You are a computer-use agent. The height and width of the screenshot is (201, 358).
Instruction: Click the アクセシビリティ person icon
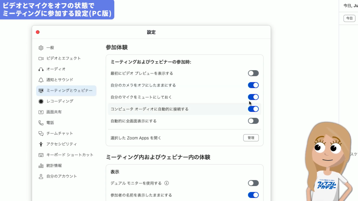[x=41, y=144]
